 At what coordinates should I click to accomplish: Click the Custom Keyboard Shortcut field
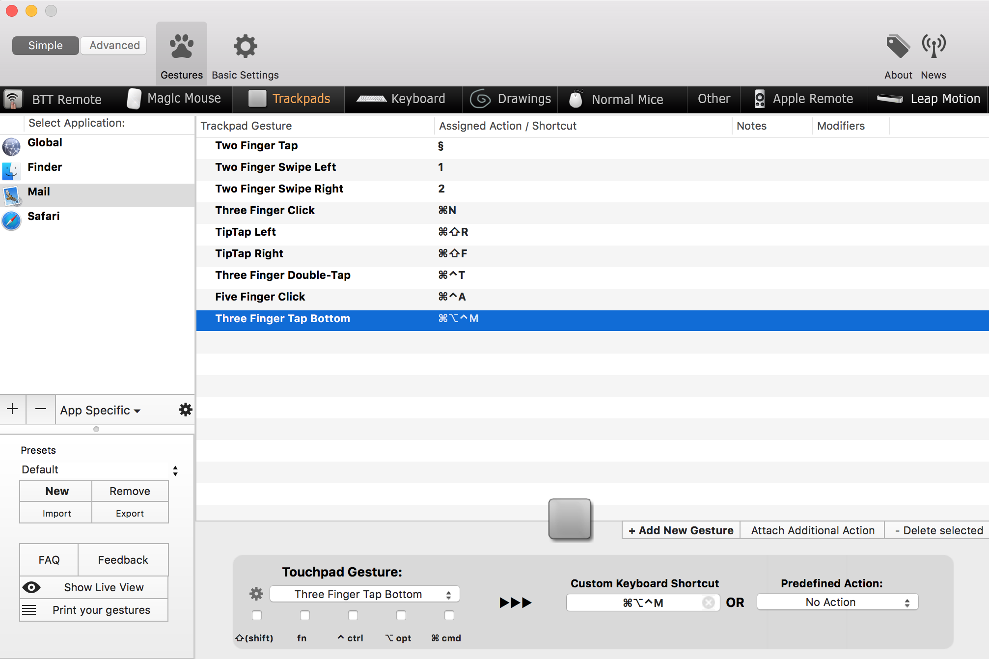coord(643,603)
